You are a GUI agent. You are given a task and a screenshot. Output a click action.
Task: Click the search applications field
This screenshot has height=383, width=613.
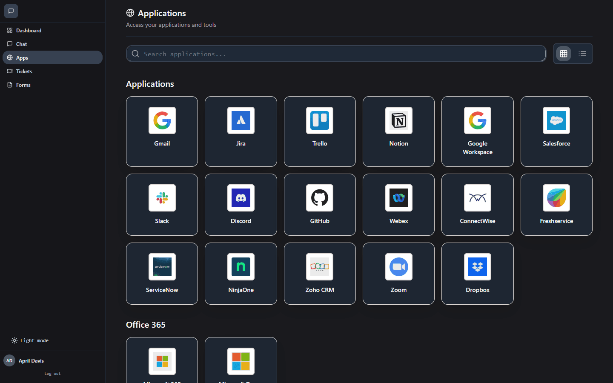(336, 54)
